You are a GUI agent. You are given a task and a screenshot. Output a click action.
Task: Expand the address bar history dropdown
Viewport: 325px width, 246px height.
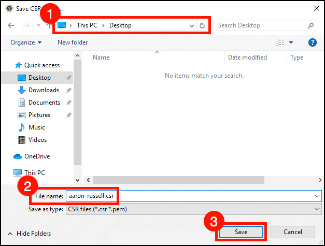point(192,25)
